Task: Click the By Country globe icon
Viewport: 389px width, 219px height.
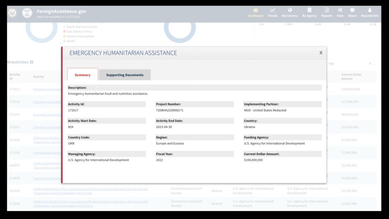Action: pos(290,10)
